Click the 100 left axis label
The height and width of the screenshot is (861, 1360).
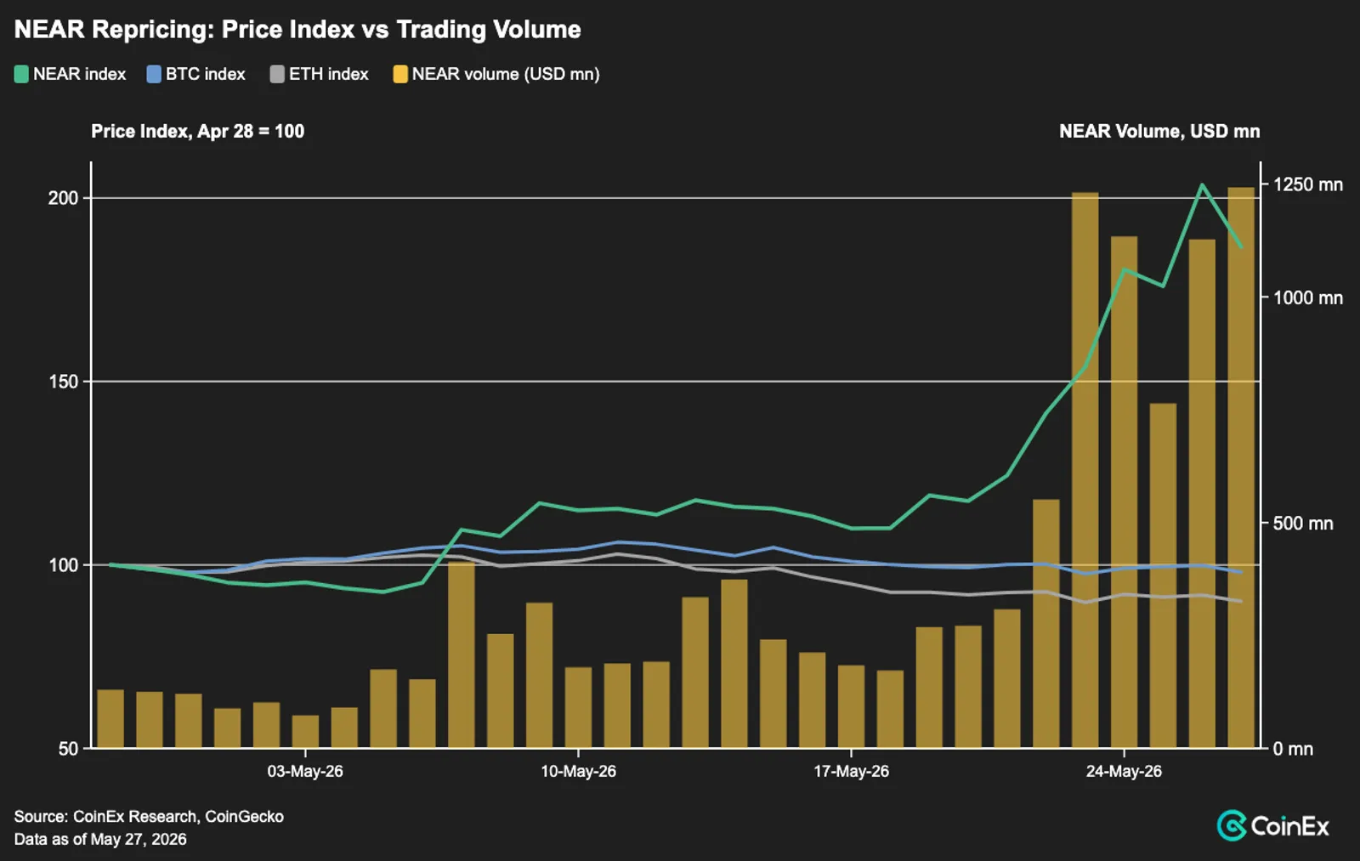coord(63,565)
